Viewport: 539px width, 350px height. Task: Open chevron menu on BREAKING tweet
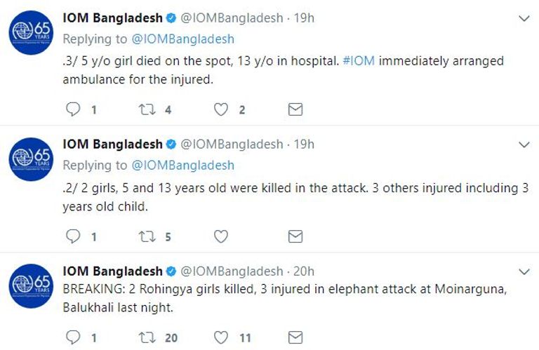(524, 271)
